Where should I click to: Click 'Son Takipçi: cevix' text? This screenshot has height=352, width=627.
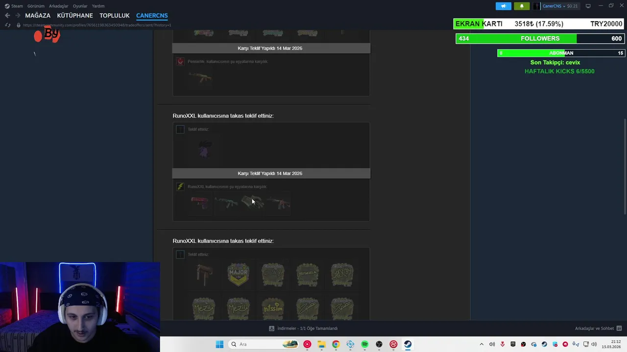click(555, 63)
